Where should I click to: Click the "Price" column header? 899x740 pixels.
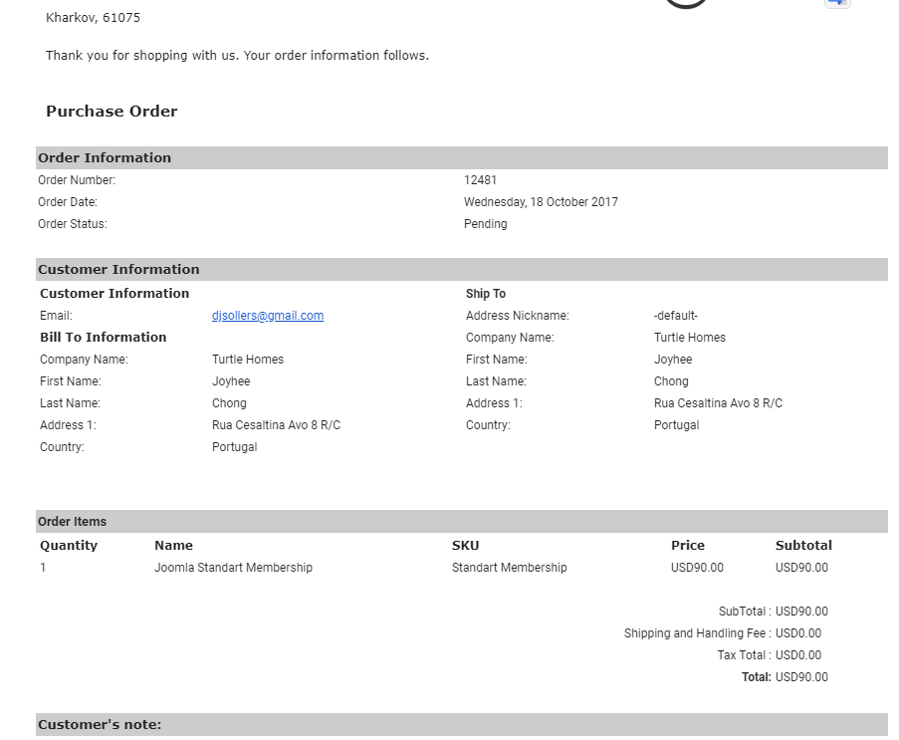click(x=688, y=546)
